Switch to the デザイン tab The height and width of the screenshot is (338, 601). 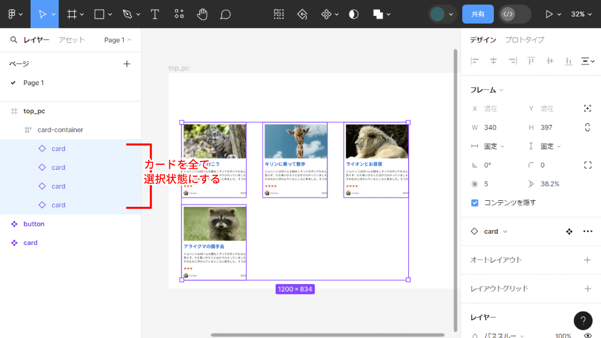(483, 40)
